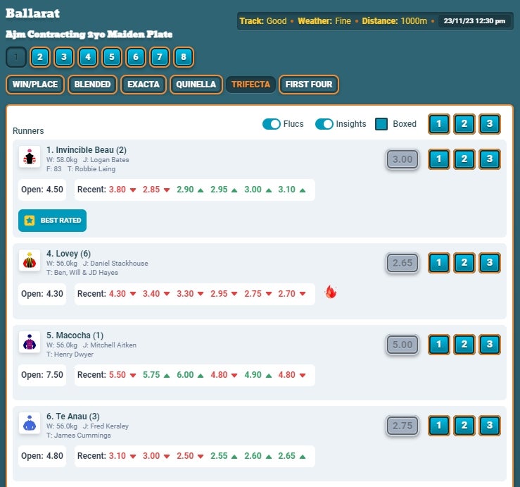Switch to the Exacta tab
The height and width of the screenshot is (487, 520).
tap(144, 85)
